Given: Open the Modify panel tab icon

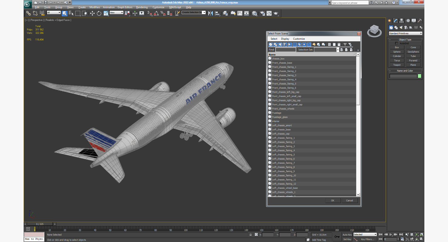Looking at the screenshot, I should point(395,21).
